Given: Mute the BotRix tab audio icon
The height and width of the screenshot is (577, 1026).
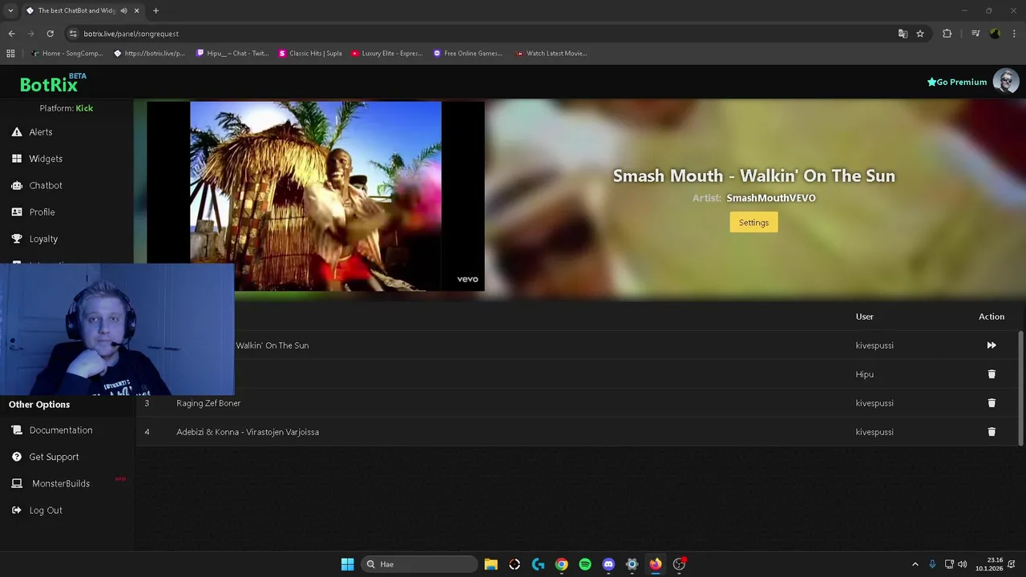Looking at the screenshot, I should pos(123,10).
